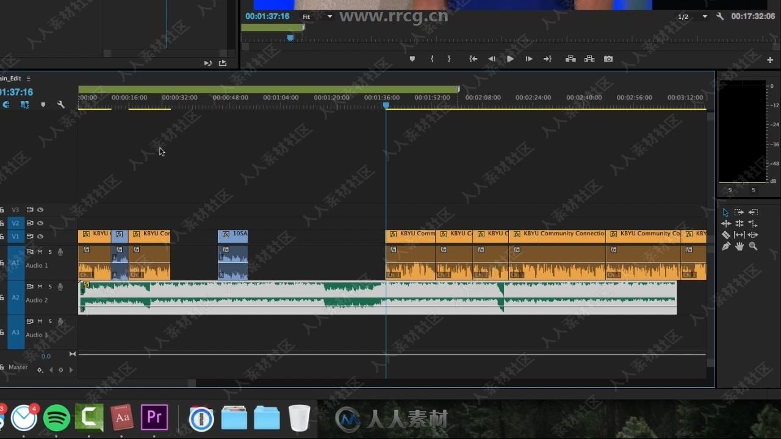The height and width of the screenshot is (439, 781).
Task: Target the A3 track header
Action: (x=16, y=332)
